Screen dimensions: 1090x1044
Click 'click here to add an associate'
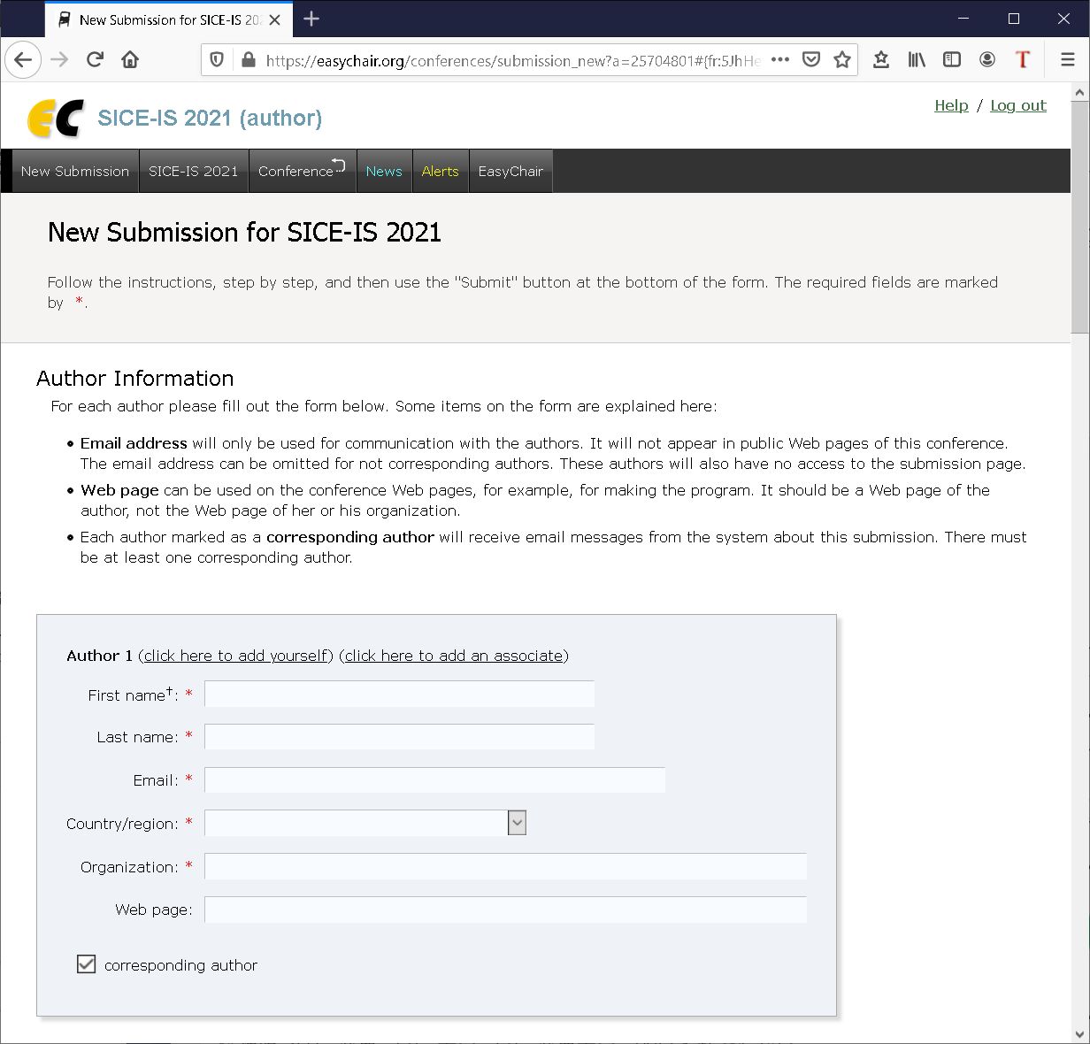[x=454, y=656]
